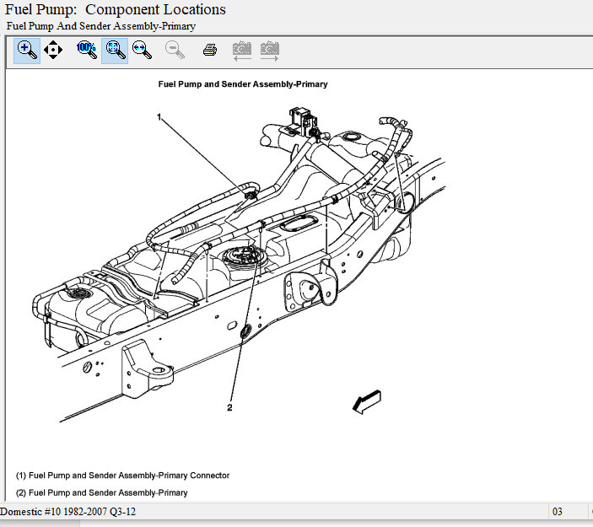The width and height of the screenshot is (593, 527).
Task: Click callout number 2 on the diagram
Action: point(229,407)
